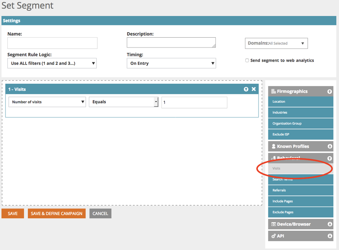
Task: Click the Name input field
Action: (x=52, y=43)
